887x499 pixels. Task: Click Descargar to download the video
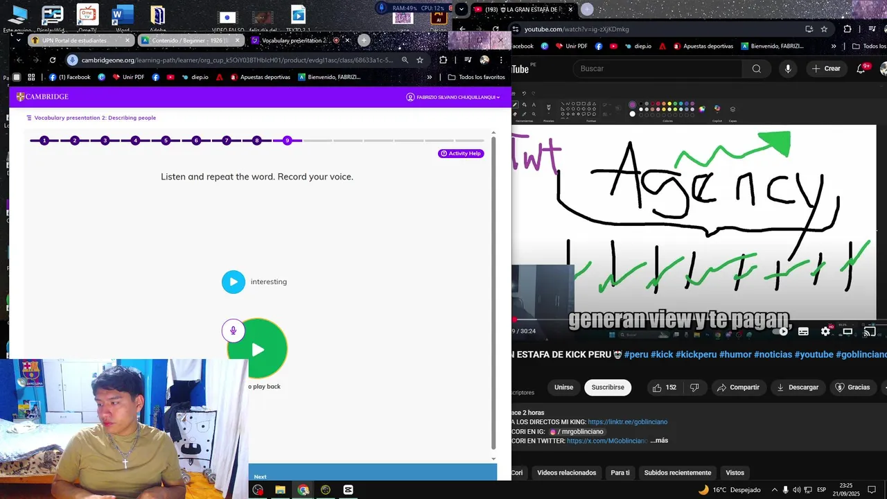797,387
